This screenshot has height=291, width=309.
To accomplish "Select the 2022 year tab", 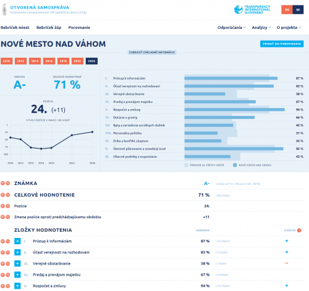I will pyautogui.click(x=77, y=61).
